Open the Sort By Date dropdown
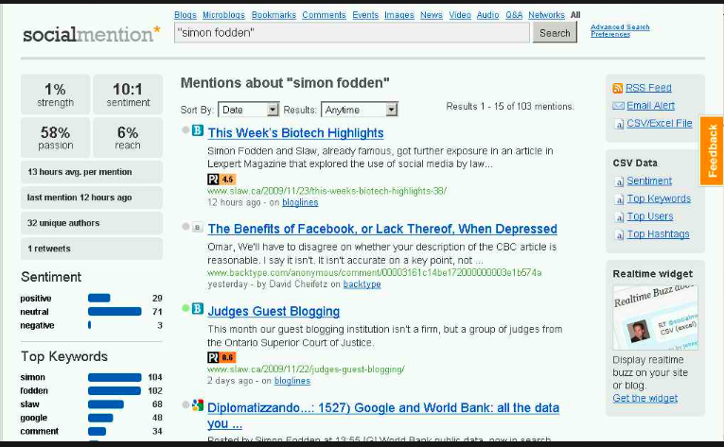This screenshot has height=447, width=724. (x=248, y=110)
